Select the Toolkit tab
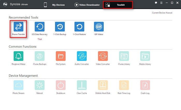This screenshot has height=110, width=181. [x=118, y=5]
